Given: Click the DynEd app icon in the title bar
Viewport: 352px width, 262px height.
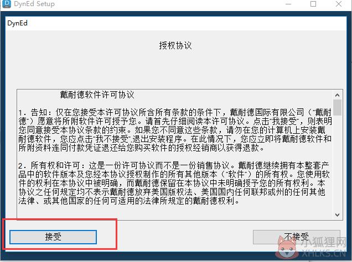Looking at the screenshot, I should (6, 3).
